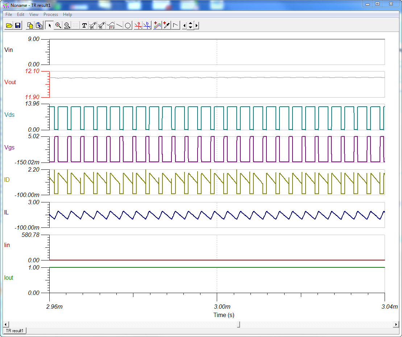
Task: Click the Zoom 100% tool
Action: [x=67, y=25]
